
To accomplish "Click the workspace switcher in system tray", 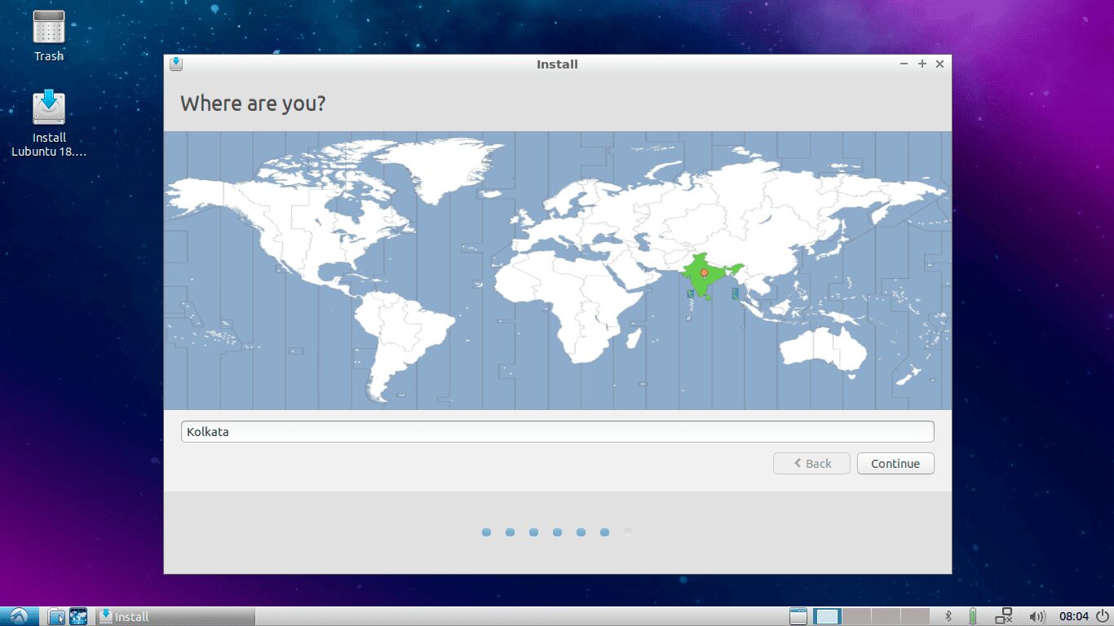I will [826, 616].
